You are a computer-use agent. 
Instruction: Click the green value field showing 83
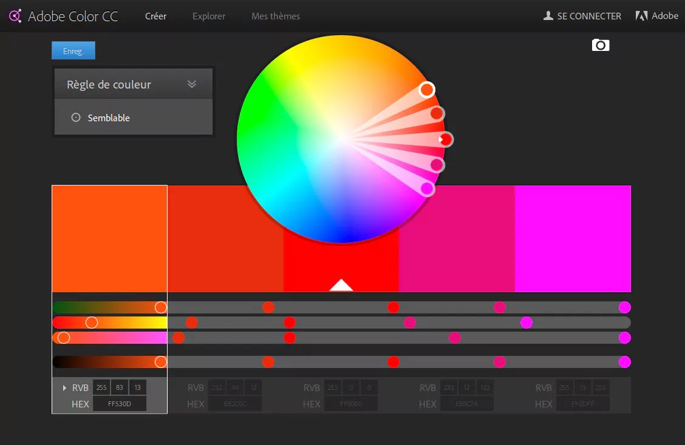(x=119, y=387)
